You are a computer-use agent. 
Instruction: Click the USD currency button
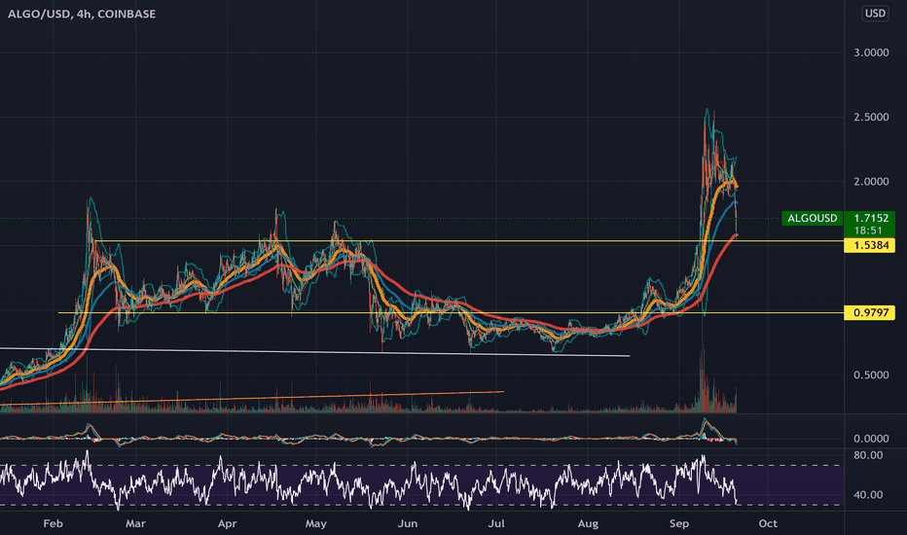click(875, 14)
